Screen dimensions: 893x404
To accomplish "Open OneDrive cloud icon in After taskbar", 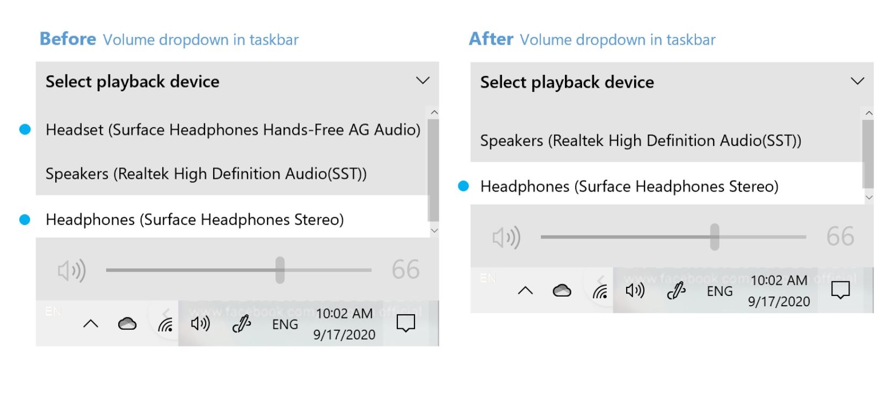I will pos(562,291).
